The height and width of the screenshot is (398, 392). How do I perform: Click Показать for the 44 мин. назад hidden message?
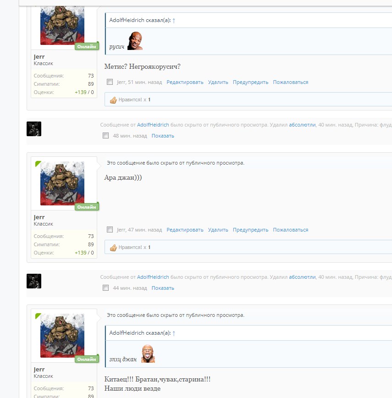(163, 288)
